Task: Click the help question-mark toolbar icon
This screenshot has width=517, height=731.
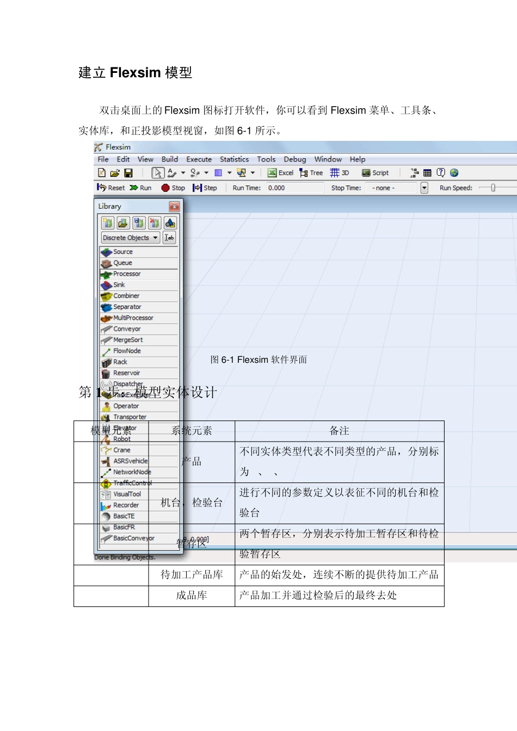Action: 441,173
